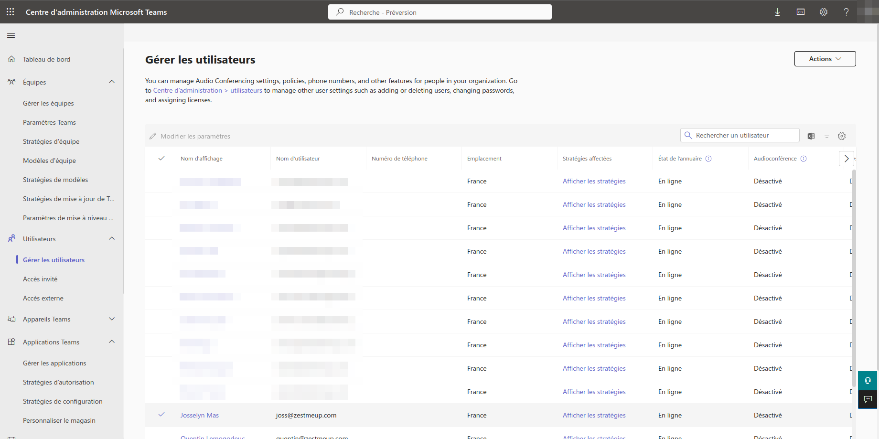
Task: Toggle the hamburger navigation menu
Action: (x=11, y=35)
